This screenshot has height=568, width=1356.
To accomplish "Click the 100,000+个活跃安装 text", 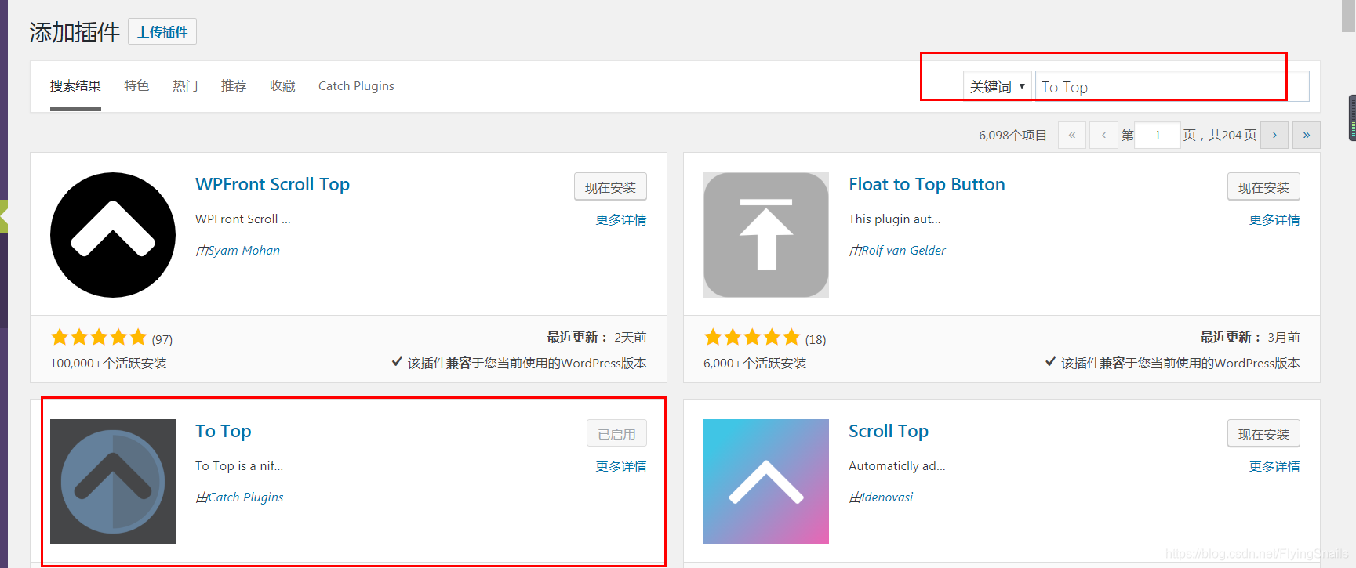I will [108, 364].
